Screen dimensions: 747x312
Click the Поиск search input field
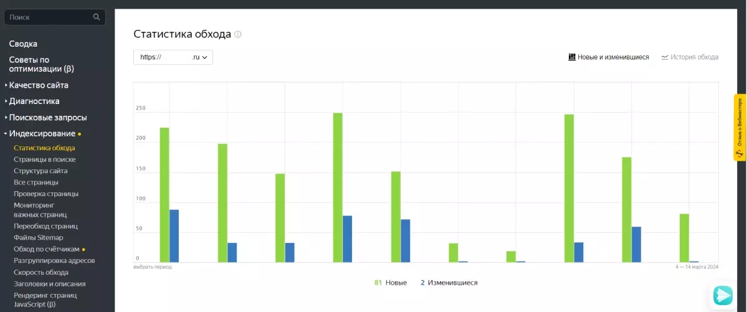coord(49,17)
